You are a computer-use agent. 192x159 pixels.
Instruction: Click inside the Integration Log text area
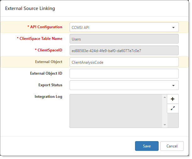[x=116, y=111]
